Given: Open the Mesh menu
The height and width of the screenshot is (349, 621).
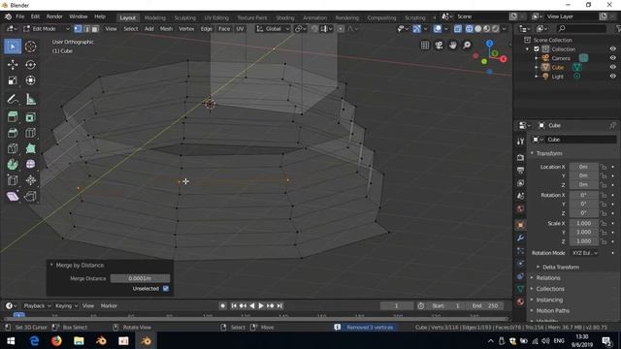Looking at the screenshot, I should (166, 29).
